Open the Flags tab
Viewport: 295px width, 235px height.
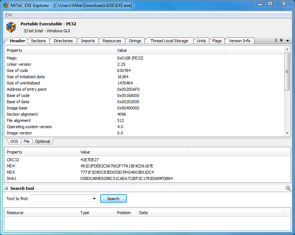coord(217,41)
